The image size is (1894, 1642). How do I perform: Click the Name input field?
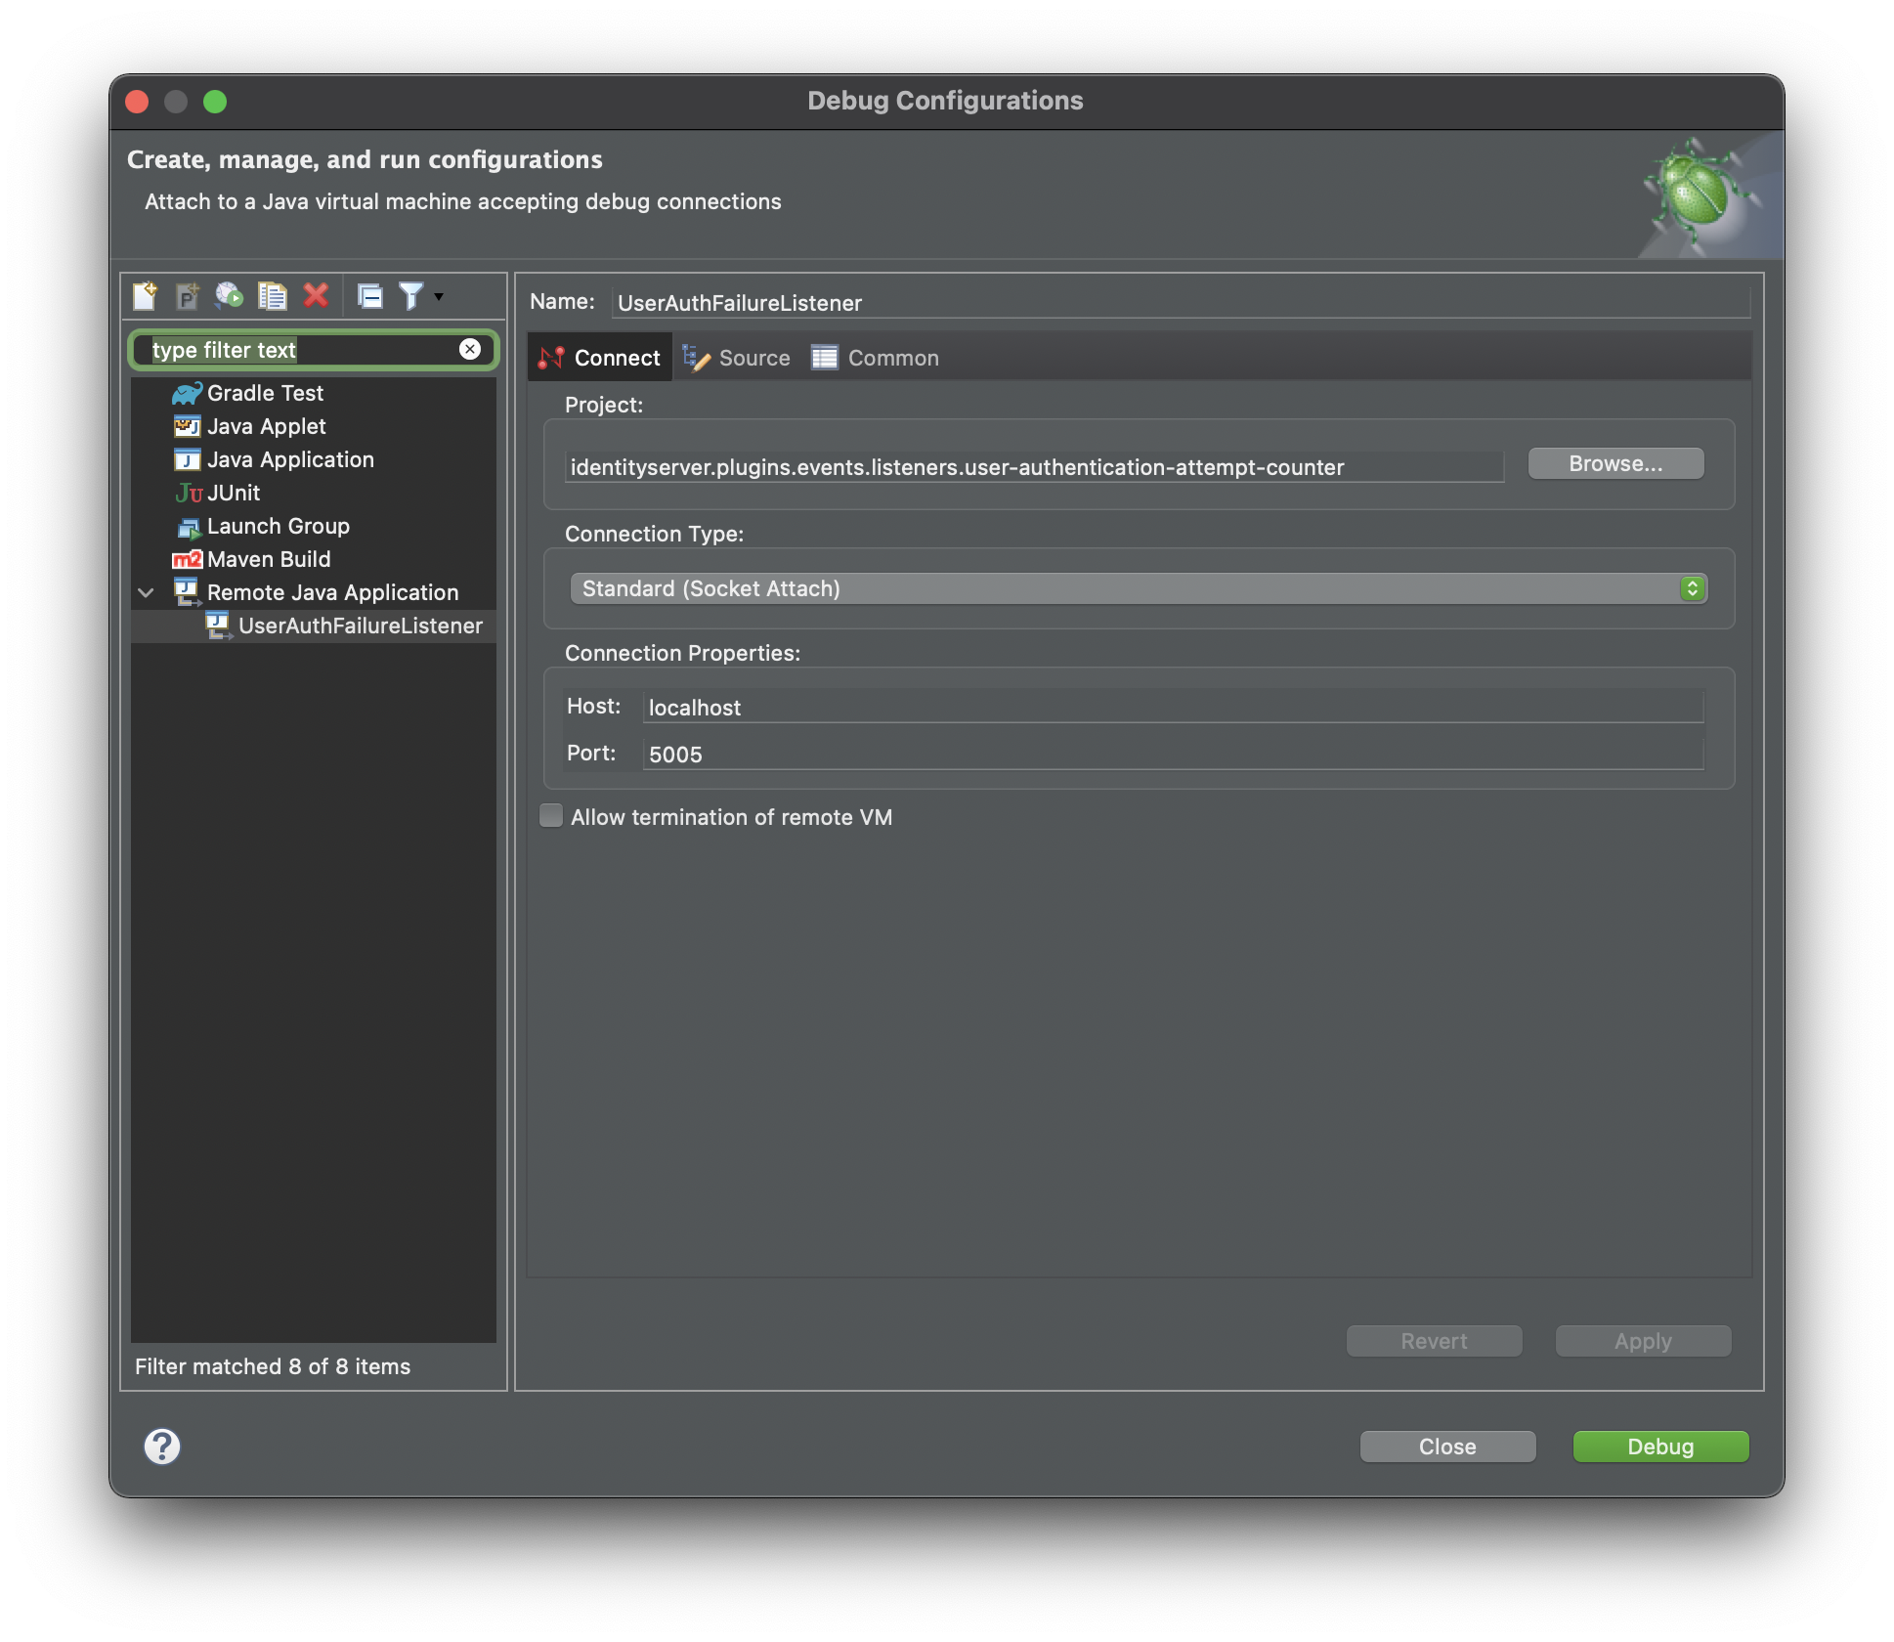pyautogui.click(x=1181, y=303)
